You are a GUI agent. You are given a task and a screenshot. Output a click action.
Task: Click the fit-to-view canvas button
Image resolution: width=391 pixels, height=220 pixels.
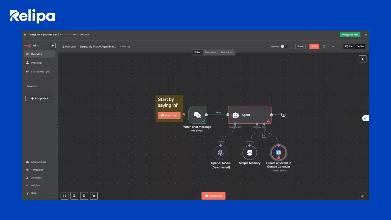pyautogui.click(x=64, y=196)
